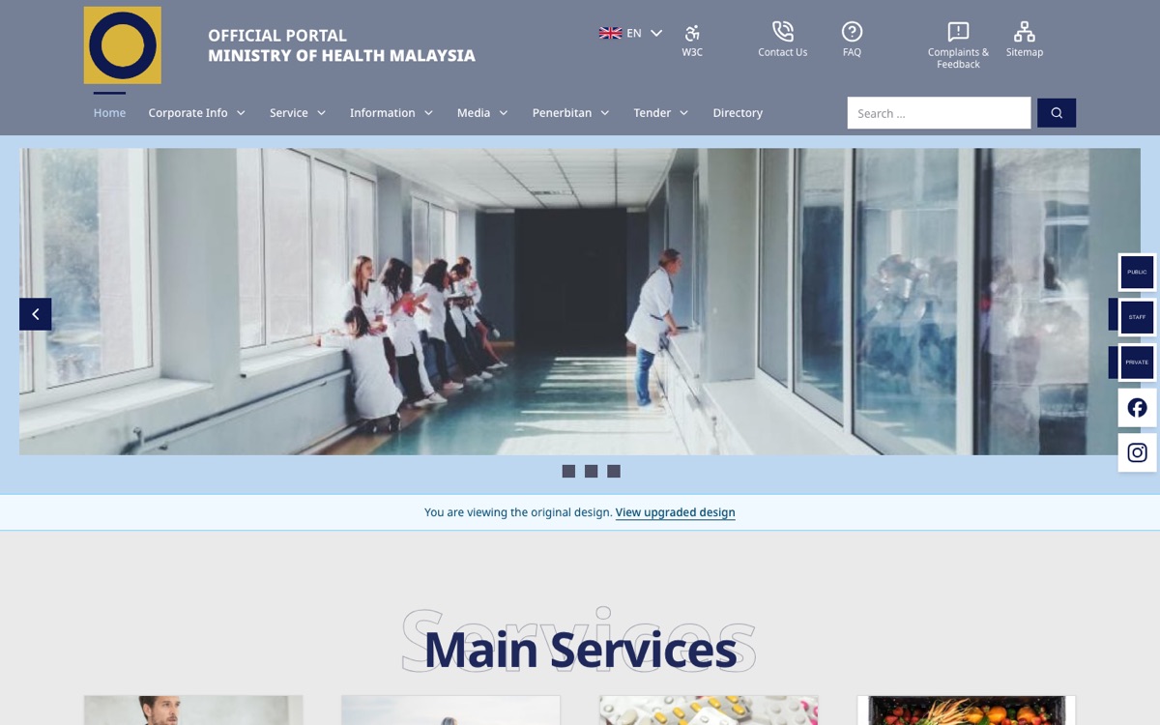Viewport: 1160px width, 725px height.
Task: Open the Instagram side icon
Action: point(1138,452)
